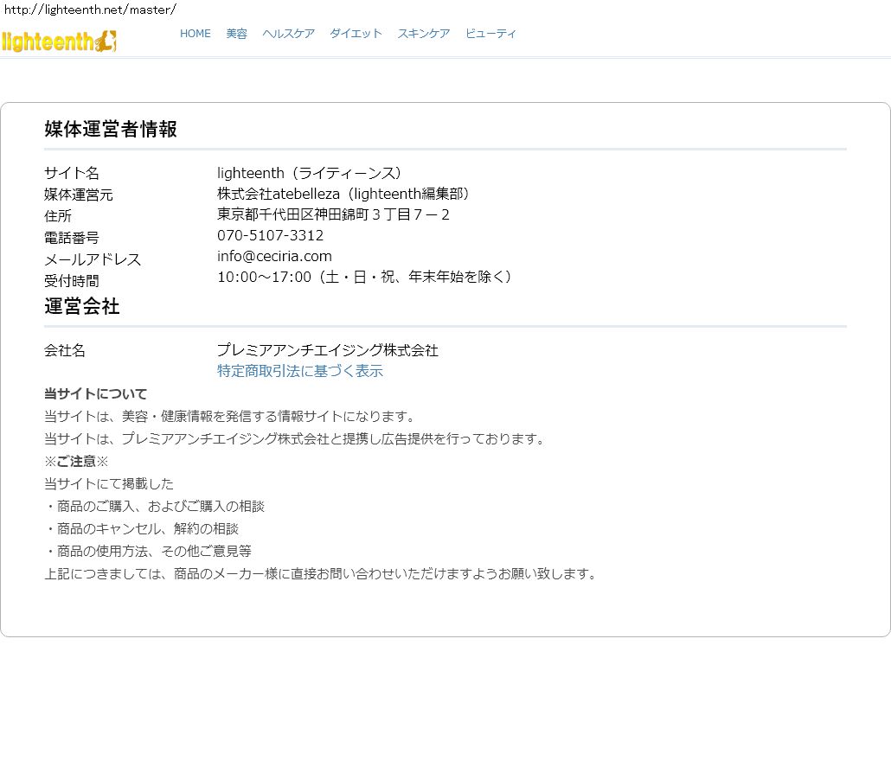
Task: Open the HOME navigation link
Action: (195, 34)
